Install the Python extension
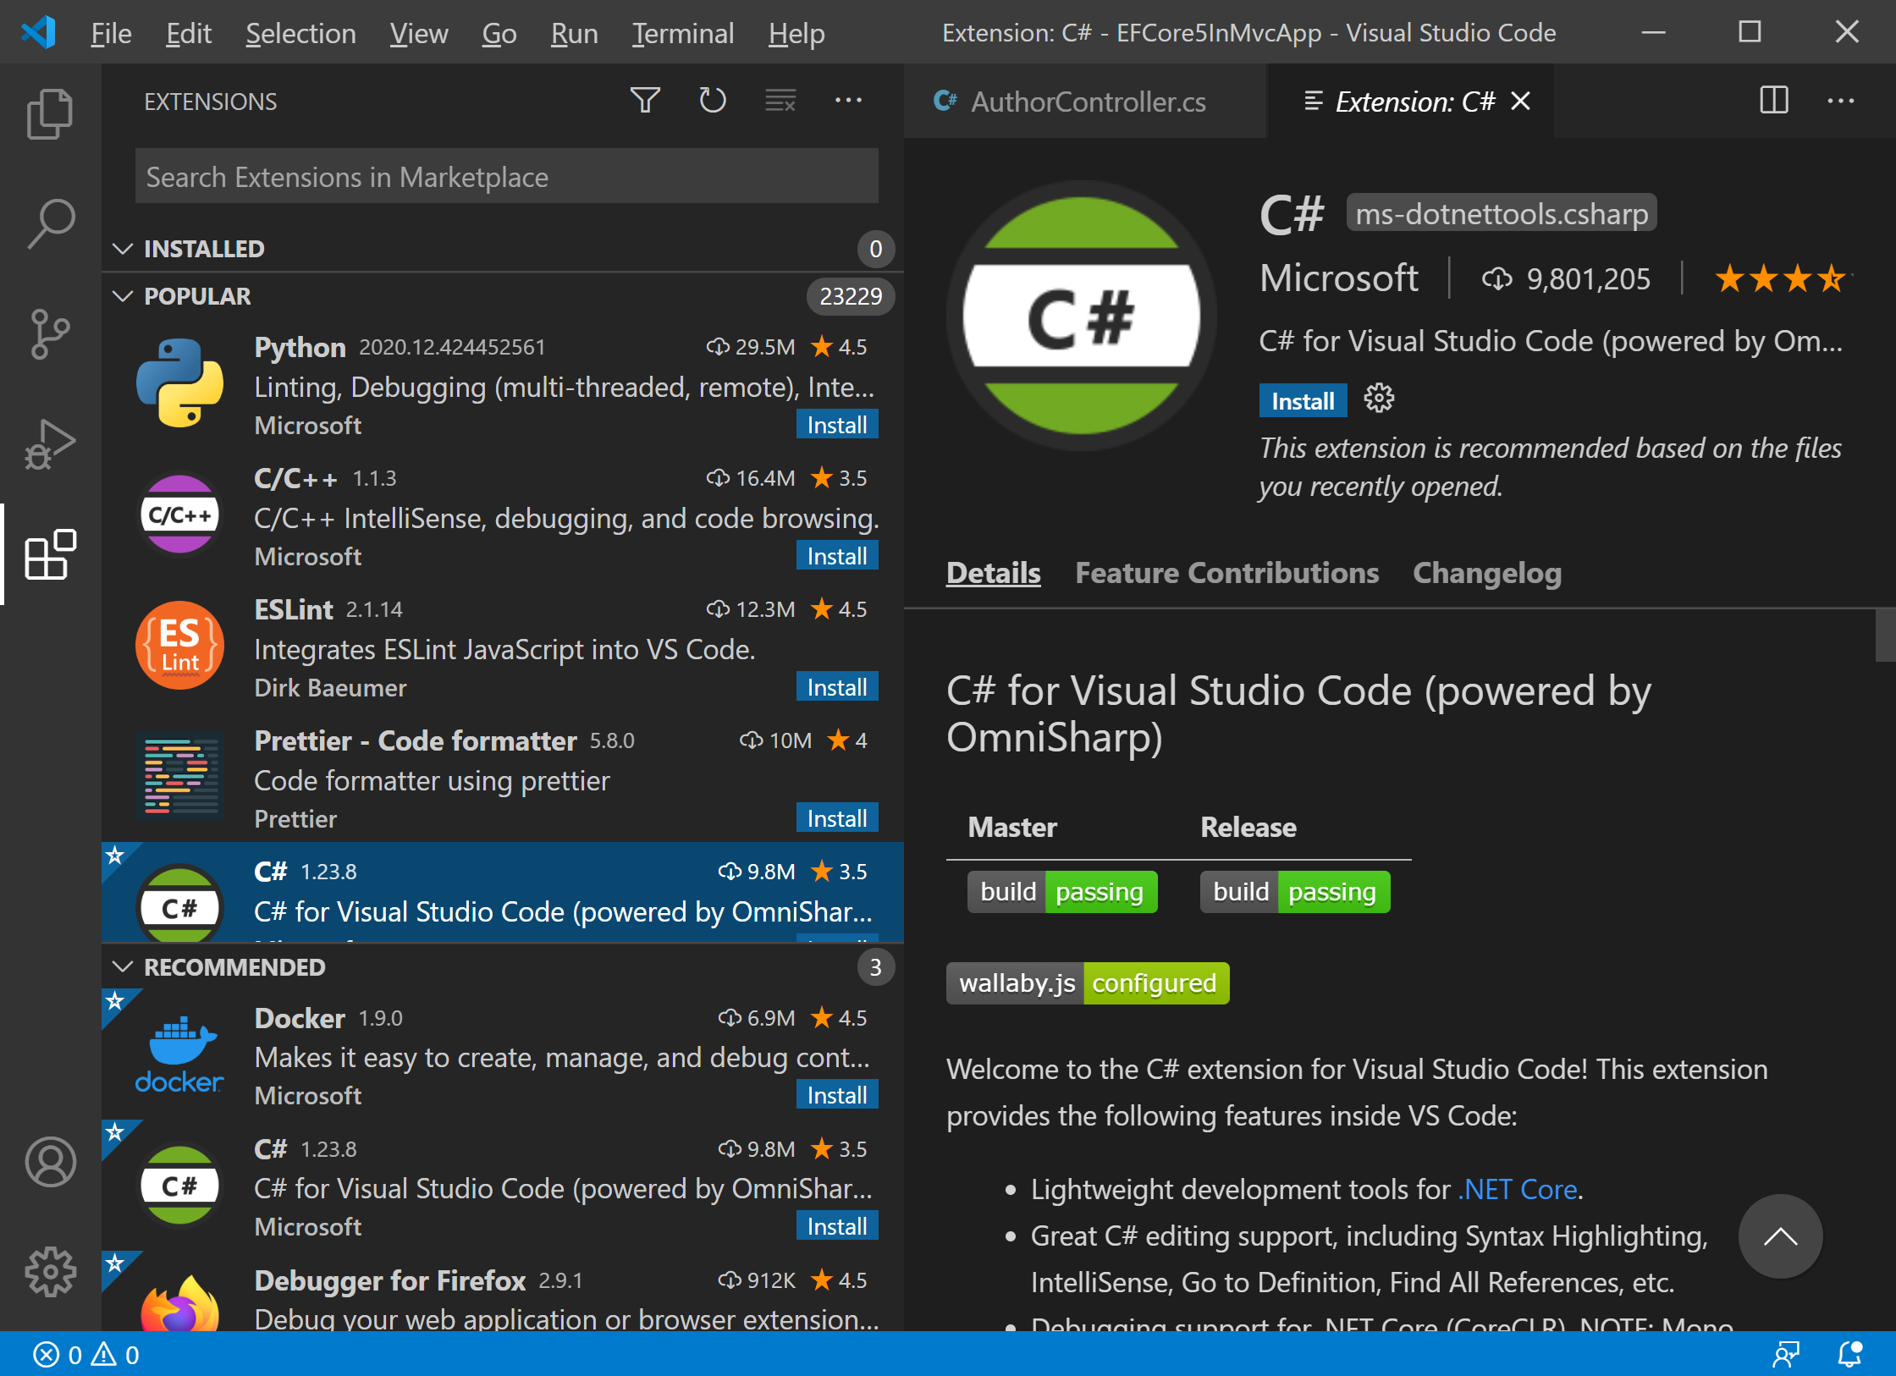This screenshot has width=1896, height=1376. pos(836,425)
